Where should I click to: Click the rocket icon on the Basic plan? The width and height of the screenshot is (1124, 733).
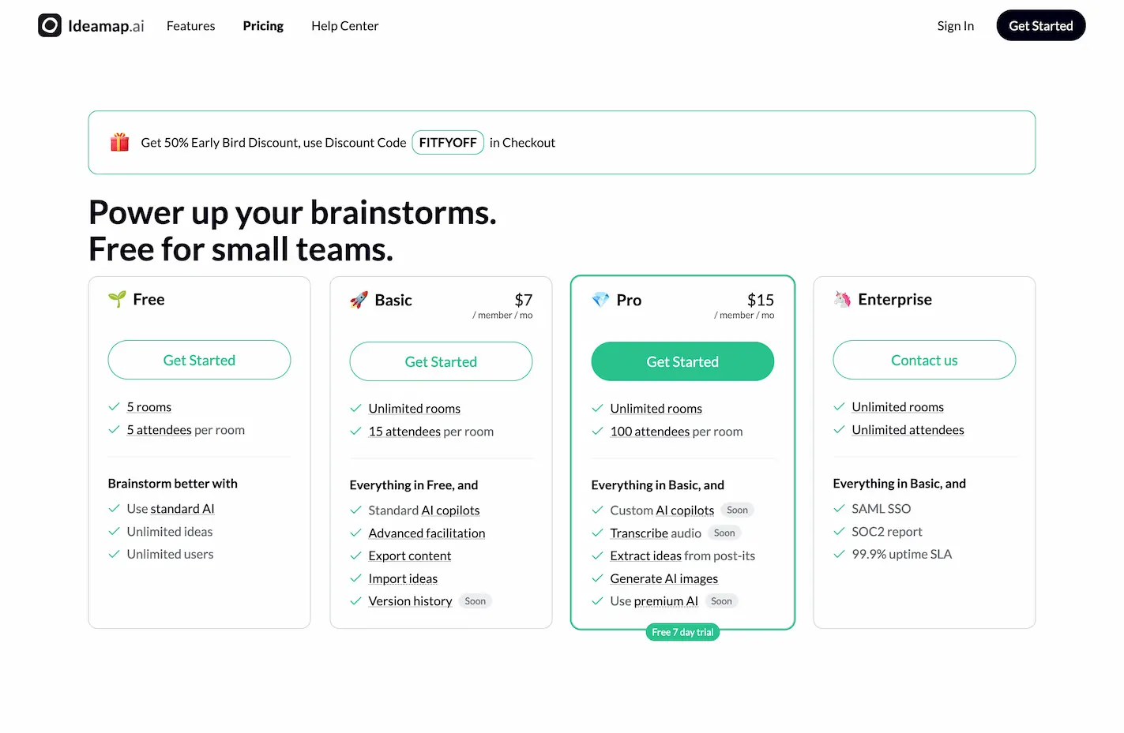tap(359, 300)
